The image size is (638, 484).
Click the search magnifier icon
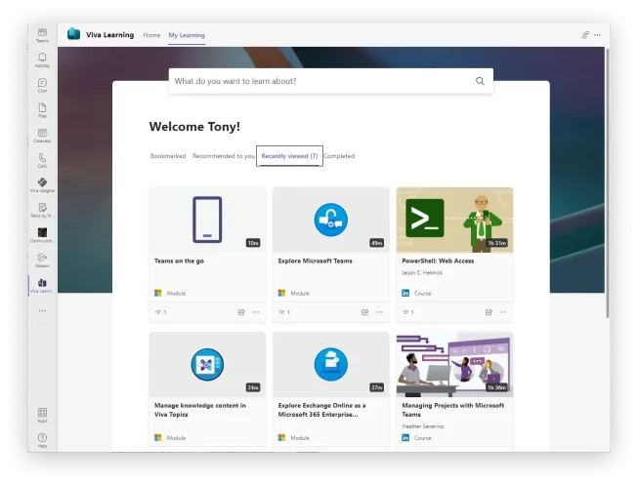tap(480, 81)
